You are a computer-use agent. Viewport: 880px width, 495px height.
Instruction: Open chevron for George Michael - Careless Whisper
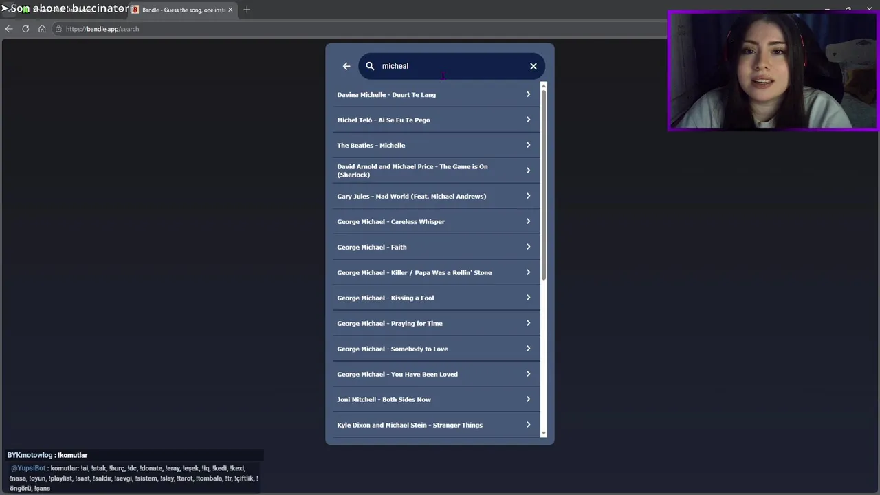coord(528,221)
